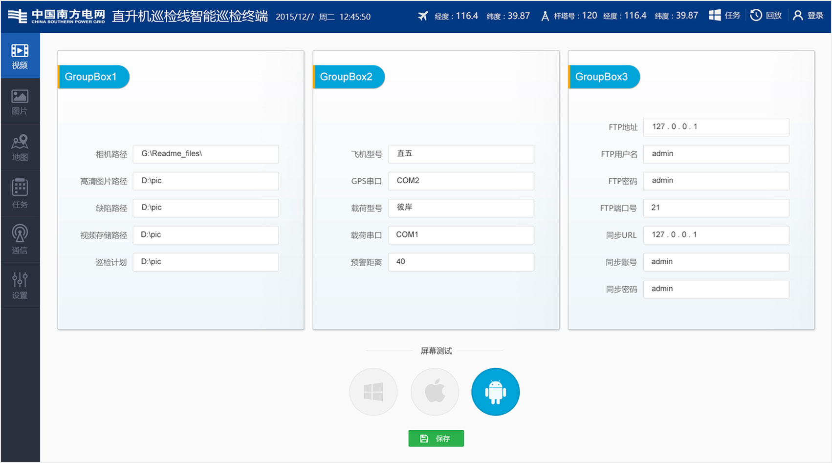Select the Windows screen test option
Viewport: 832px width, 463px height.
(x=373, y=391)
